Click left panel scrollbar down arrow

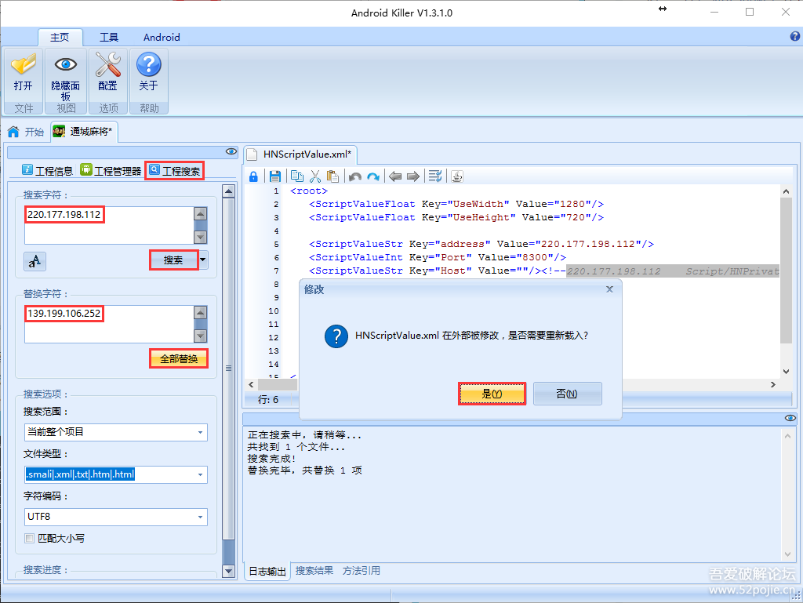pos(229,571)
